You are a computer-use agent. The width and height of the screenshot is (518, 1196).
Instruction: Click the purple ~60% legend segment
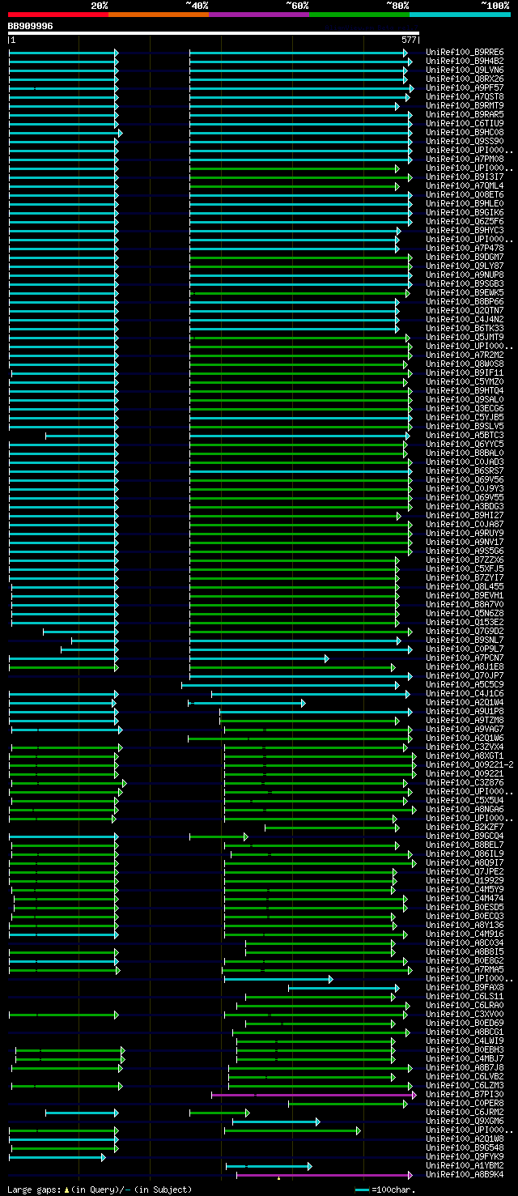point(259,15)
